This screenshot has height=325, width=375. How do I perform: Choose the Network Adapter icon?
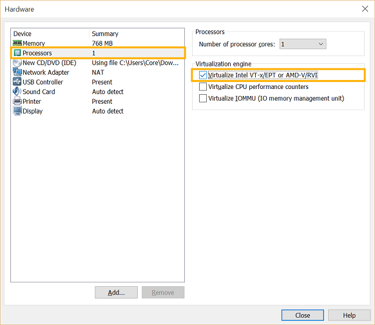click(17, 72)
